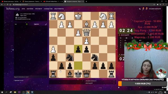Open the browser extensions puzzle icon

point(157,5)
